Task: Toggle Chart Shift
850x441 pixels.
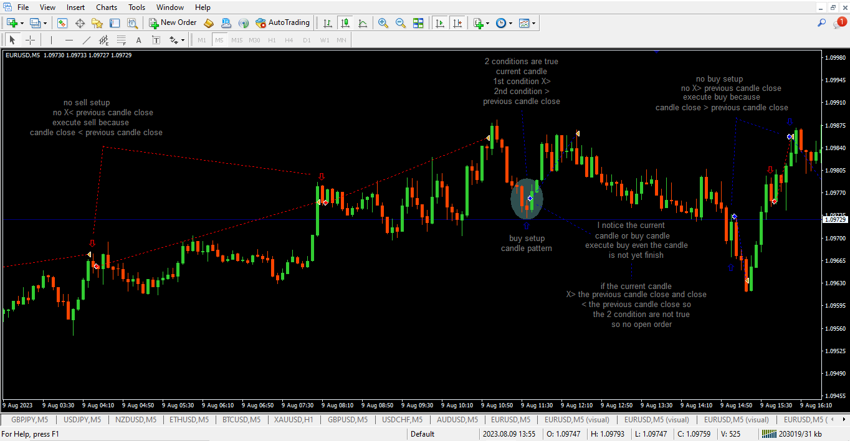Action: coord(458,23)
